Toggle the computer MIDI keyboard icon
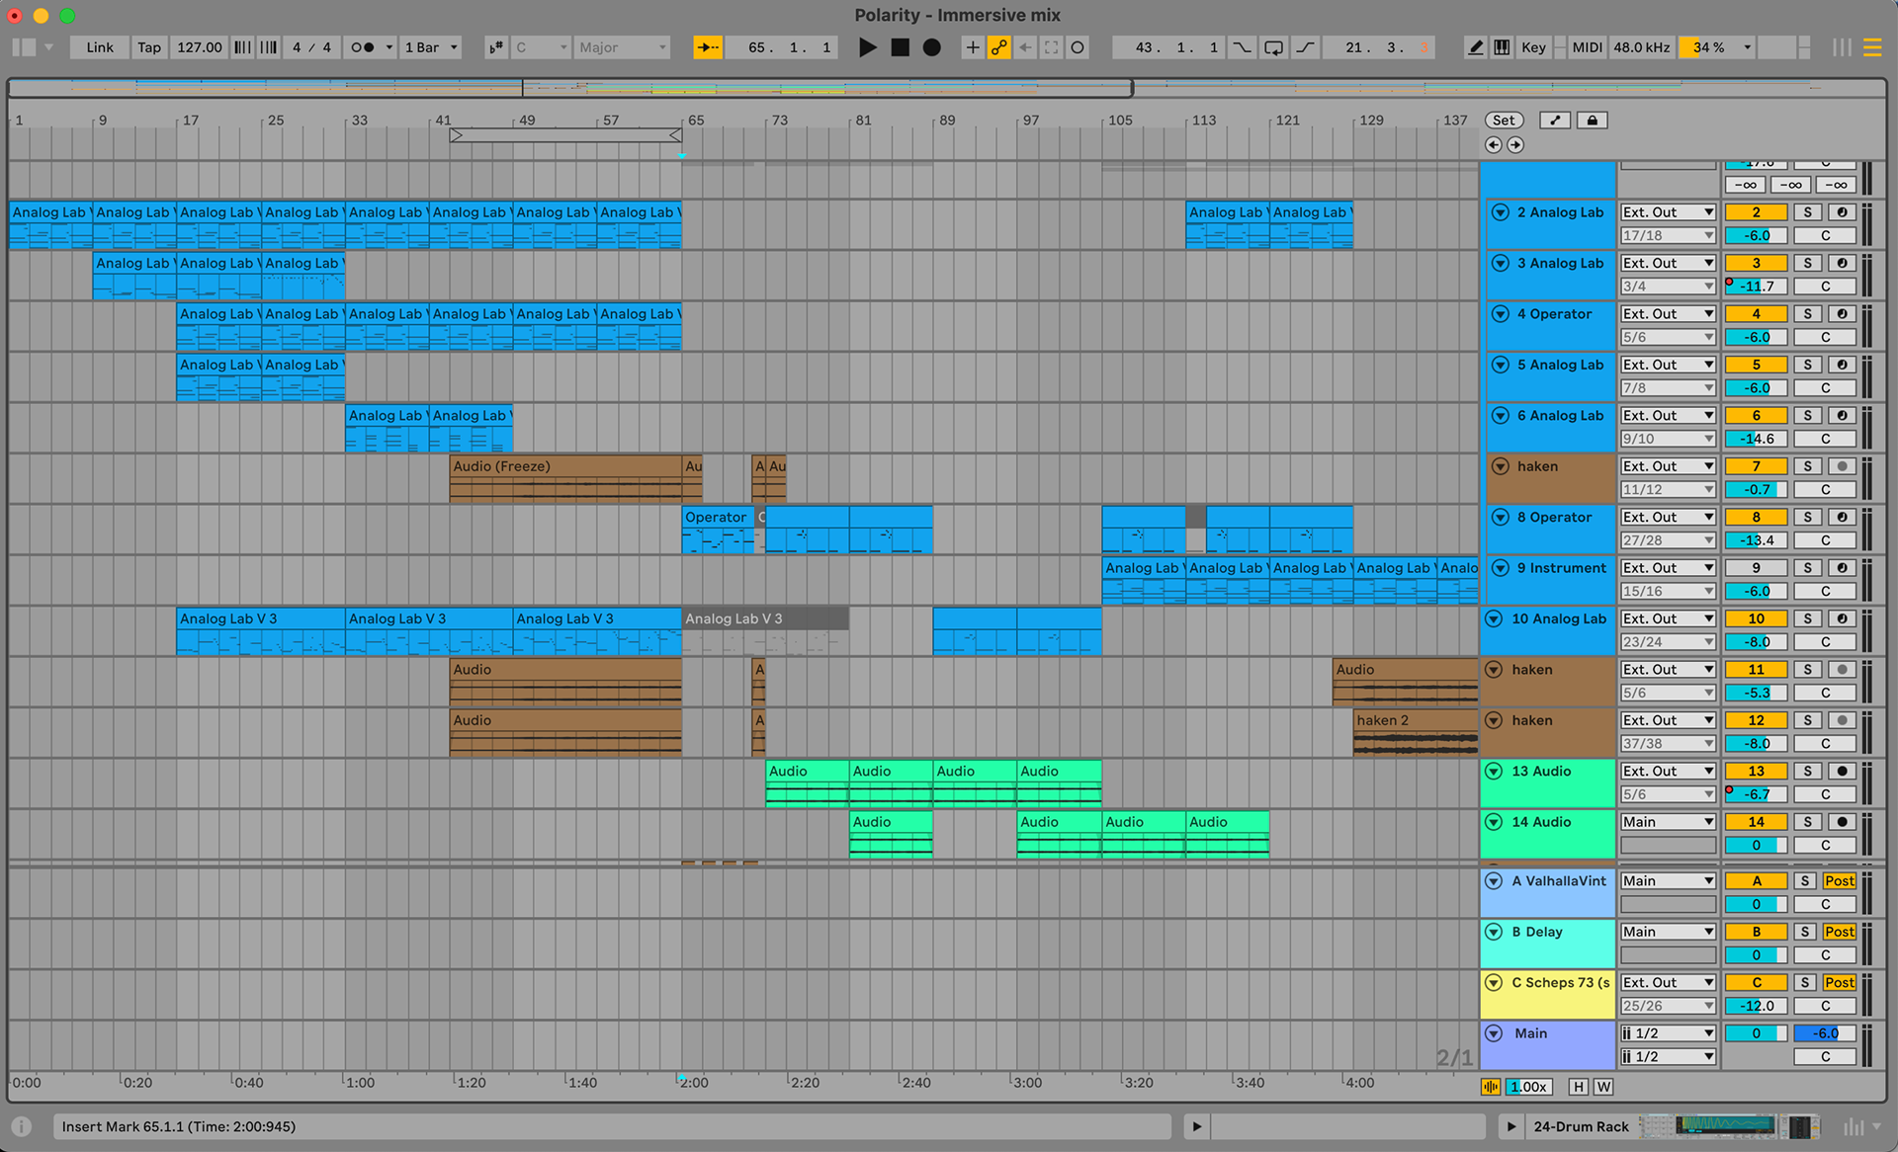1898x1152 pixels. 1502,47
